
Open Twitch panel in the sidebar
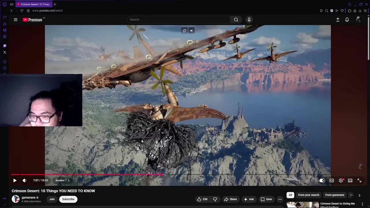click(x=5, y=46)
